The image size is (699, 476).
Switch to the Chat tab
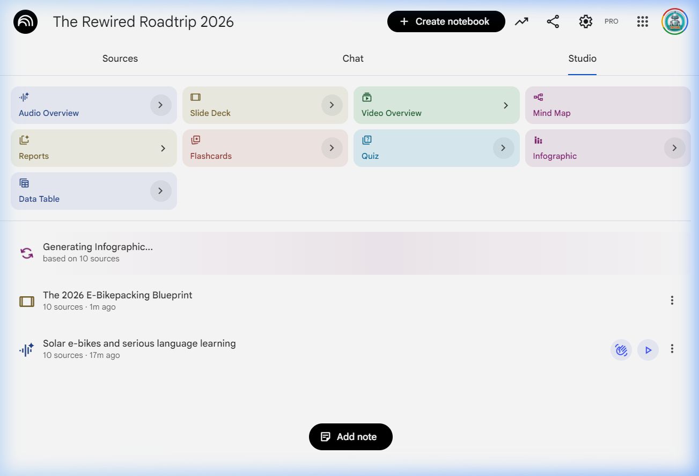tap(353, 58)
